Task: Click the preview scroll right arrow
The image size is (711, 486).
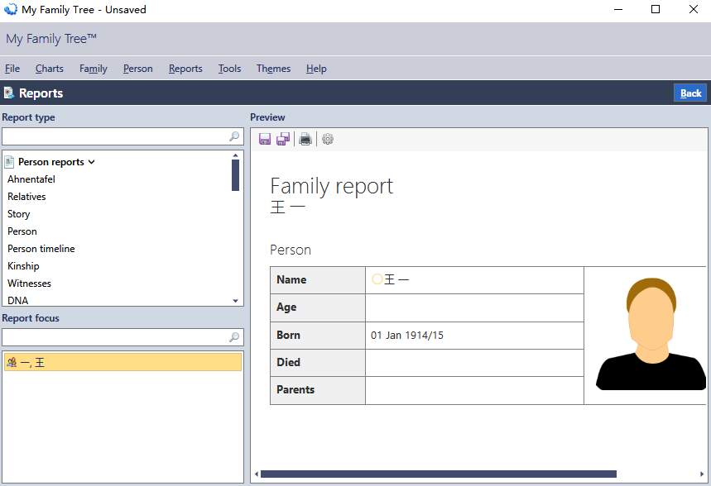Action: click(702, 474)
